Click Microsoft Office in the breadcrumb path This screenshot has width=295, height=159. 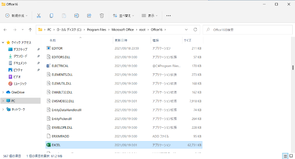point(123,30)
